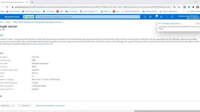Image resolution: width=200 pixels, height=112 pixels.
Task: Select the server name value dbatdemopostgresql
Action: (40, 63)
